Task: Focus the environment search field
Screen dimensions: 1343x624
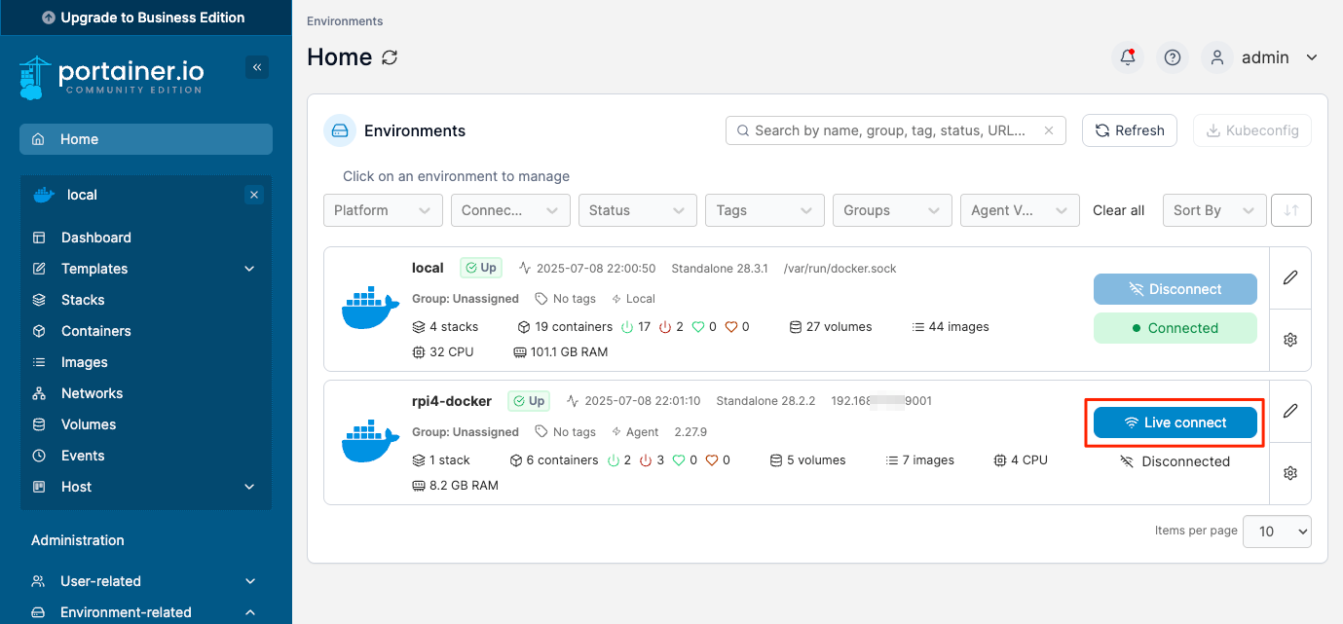Action: [x=896, y=130]
